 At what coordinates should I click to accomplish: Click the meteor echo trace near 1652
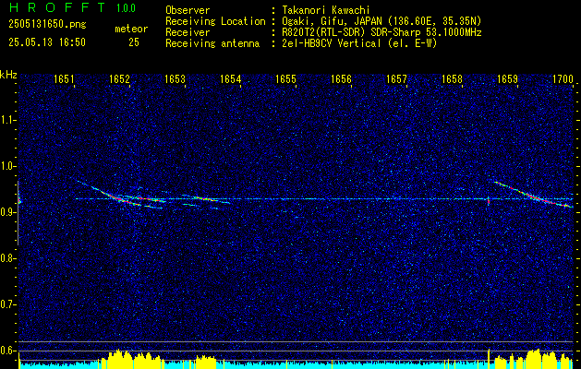pos(118,197)
